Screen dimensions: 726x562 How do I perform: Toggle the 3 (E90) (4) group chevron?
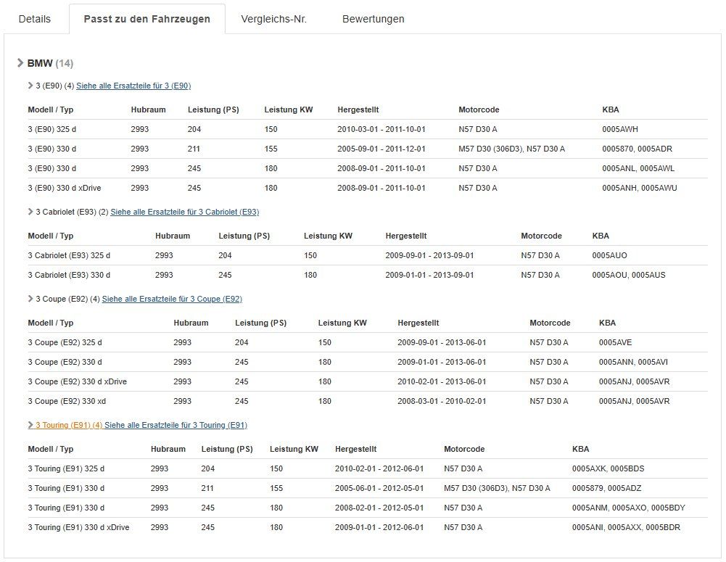[30, 86]
